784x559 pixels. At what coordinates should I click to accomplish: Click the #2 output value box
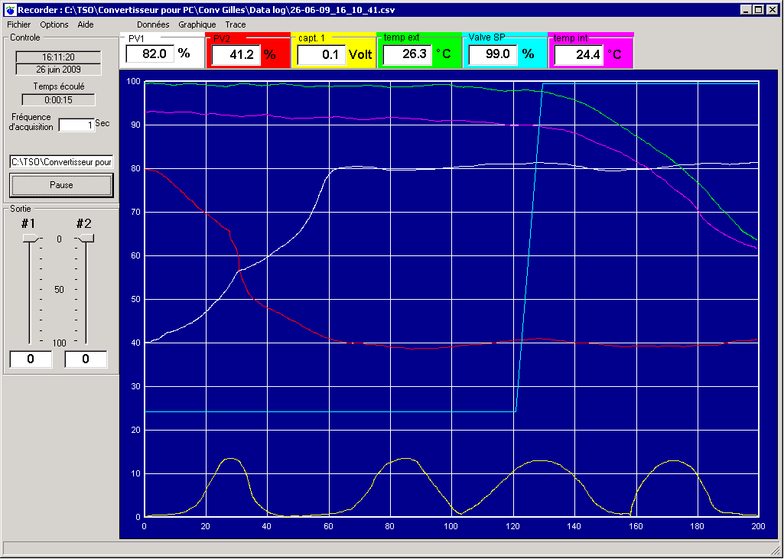tap(86, 359)
